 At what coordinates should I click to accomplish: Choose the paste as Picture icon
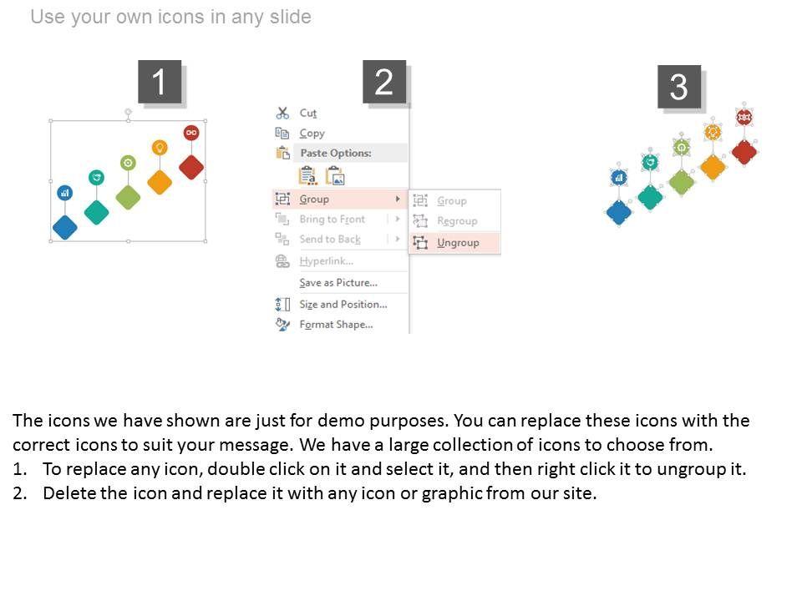pos(335,175)
